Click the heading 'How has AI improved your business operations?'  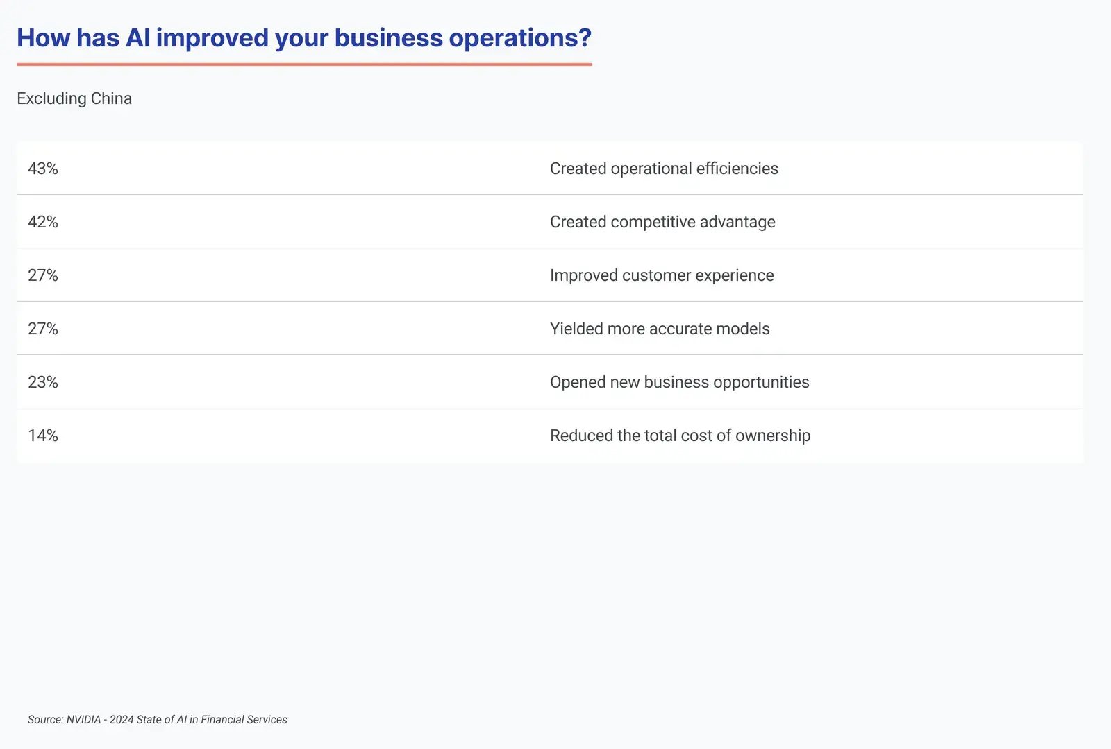[x=304, y=38]
